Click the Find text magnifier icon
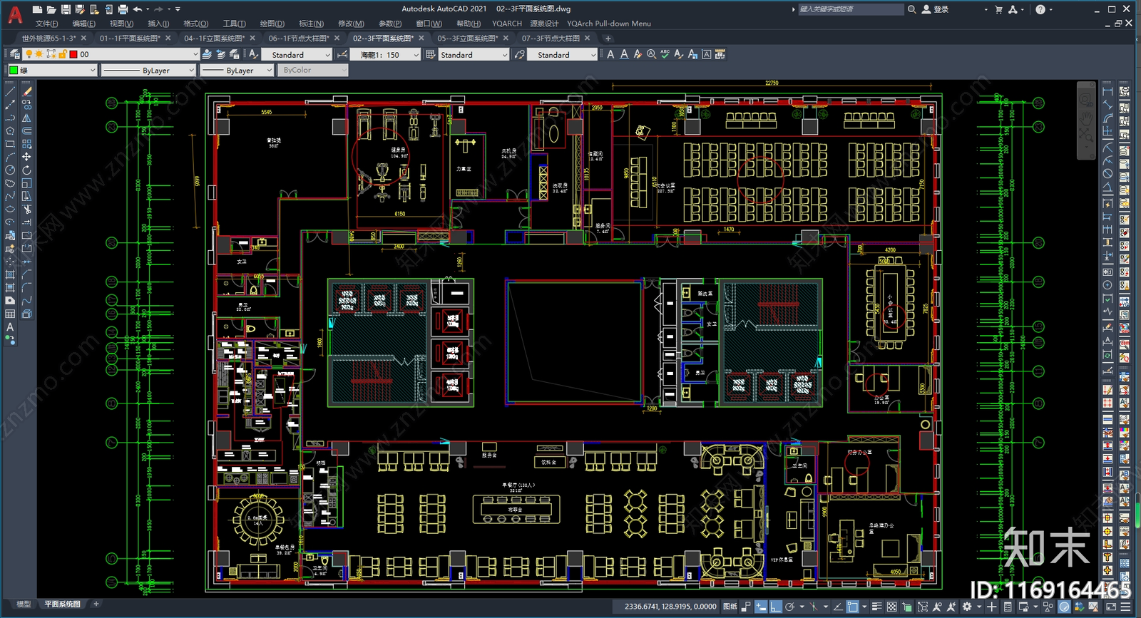Image resolution: width=1141 pixels, height=618 pixels. pos(651,54)
